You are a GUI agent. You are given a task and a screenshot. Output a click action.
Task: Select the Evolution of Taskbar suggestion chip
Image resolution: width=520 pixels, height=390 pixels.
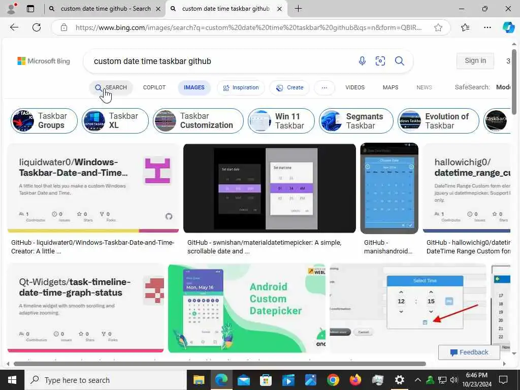pyautogui.click(x=438, y=121)
